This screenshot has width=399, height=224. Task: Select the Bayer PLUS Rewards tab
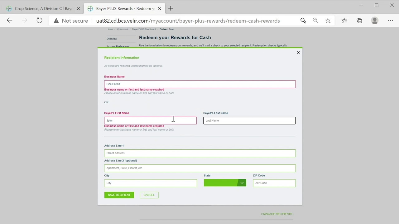tap(125, 8)
